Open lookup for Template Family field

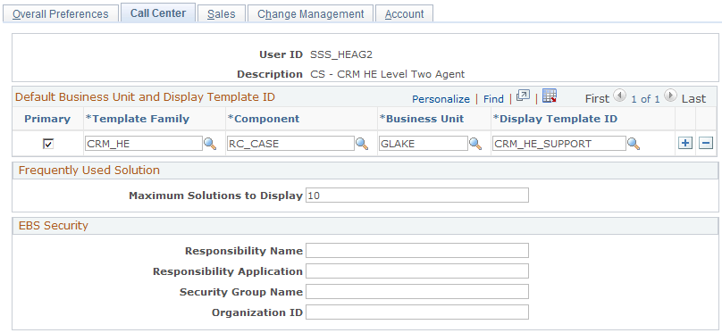pyautogui.click(x=210, y=144)
